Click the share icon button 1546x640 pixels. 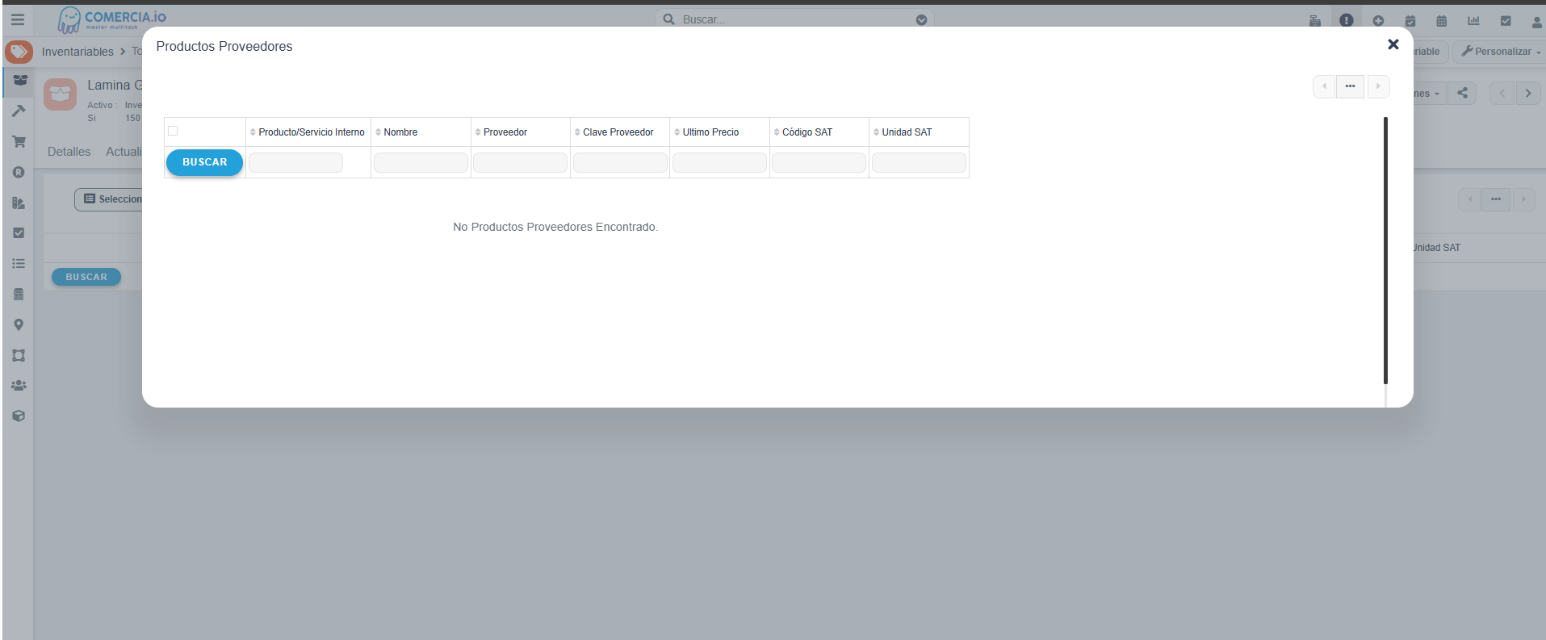click(1462, 93)
